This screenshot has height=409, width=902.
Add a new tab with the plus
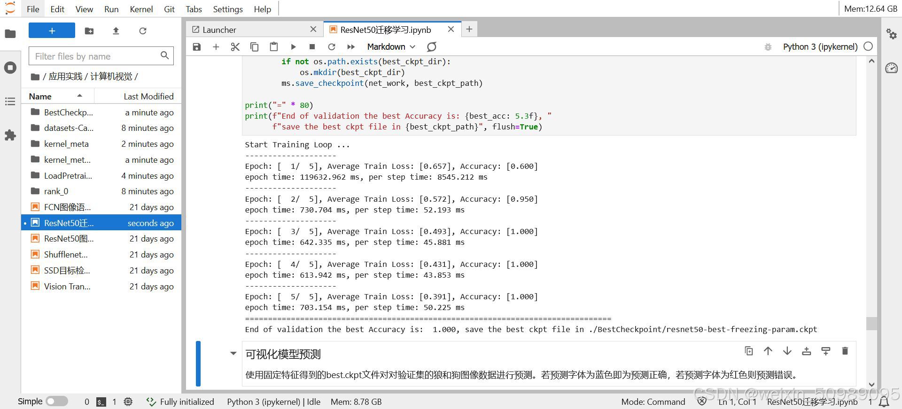coord(469,29)
